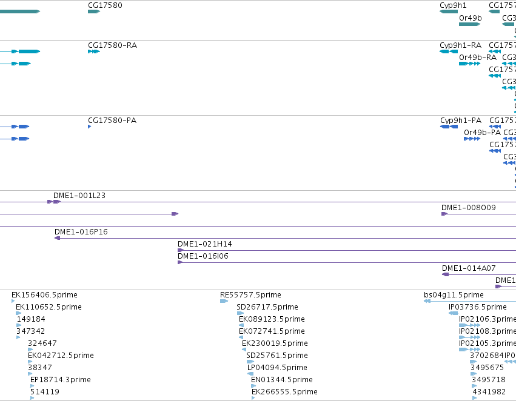Click the DME1-016I06 label

pos(203,256)
